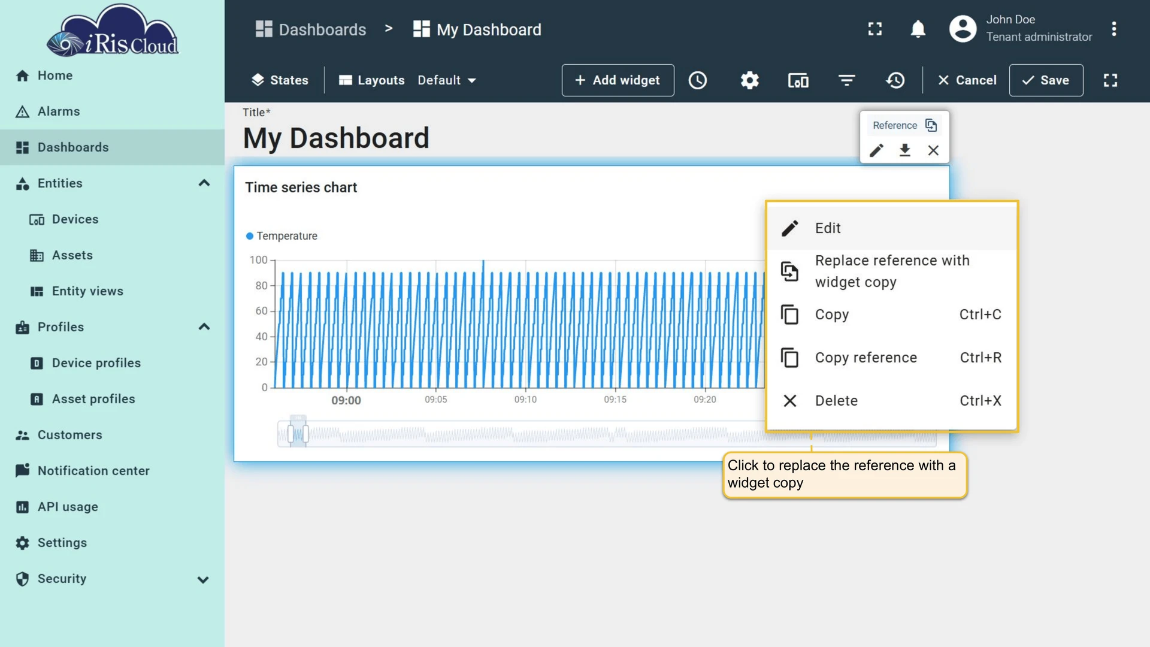Click the widget pencil edit icon
The image size is (1150, 647).
click(876, 150)
